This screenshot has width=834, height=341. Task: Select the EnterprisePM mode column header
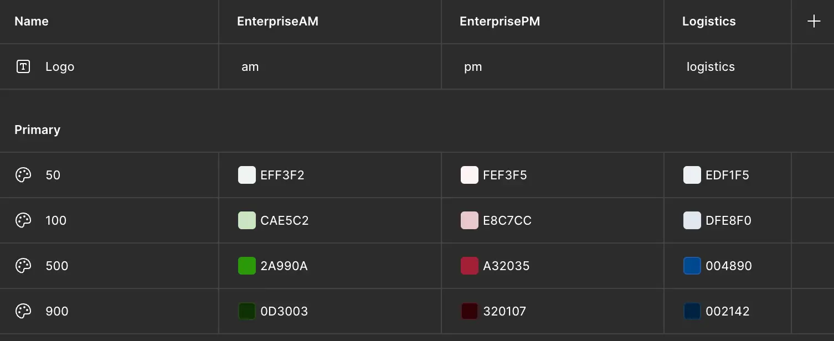(500, 22)
